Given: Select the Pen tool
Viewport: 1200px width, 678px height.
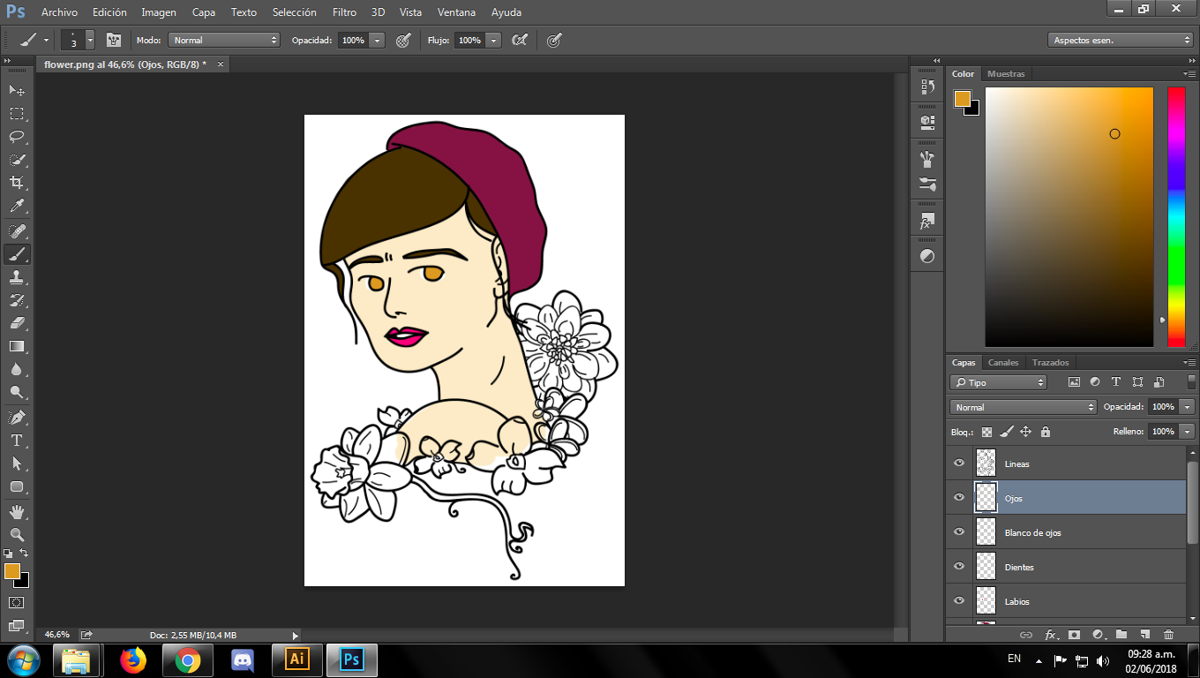Looking at the screenshot, I should coord(17,417).
